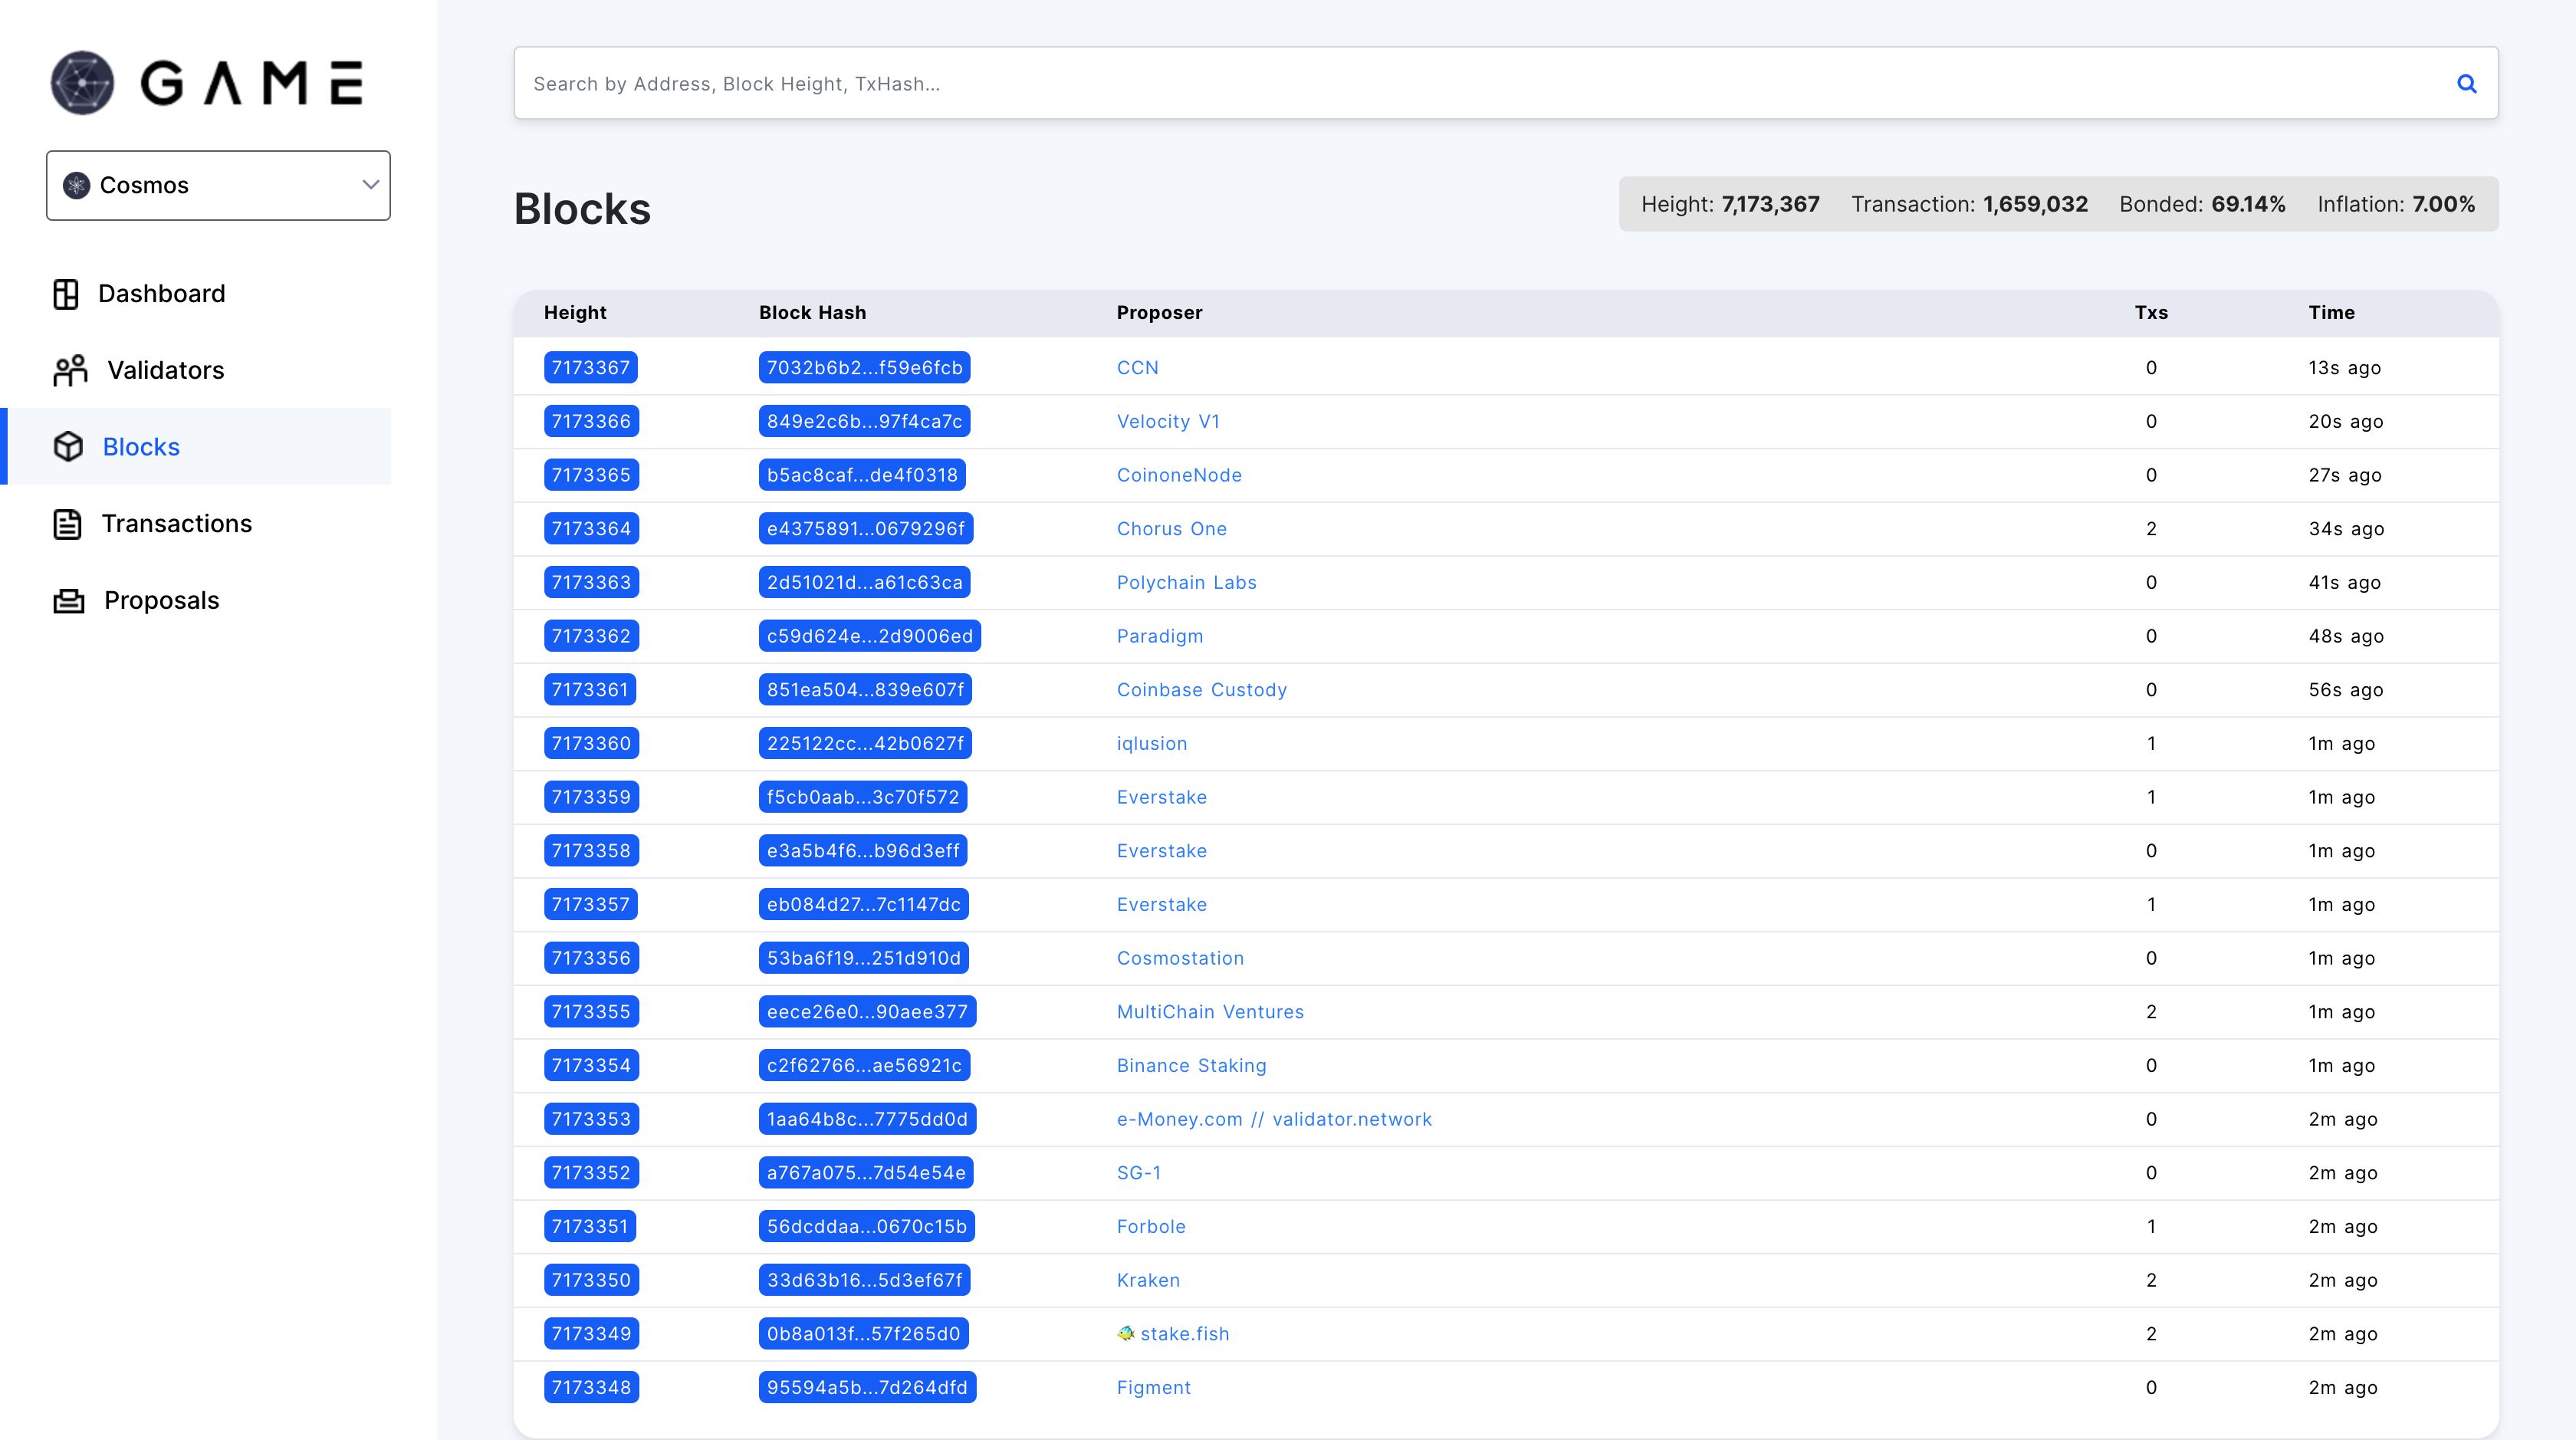Open block hash 7032b6b2...f59e6fcb
The height and width of the screenshot is (1440, 2576).
pyautogui.click(x=864, y=368)
